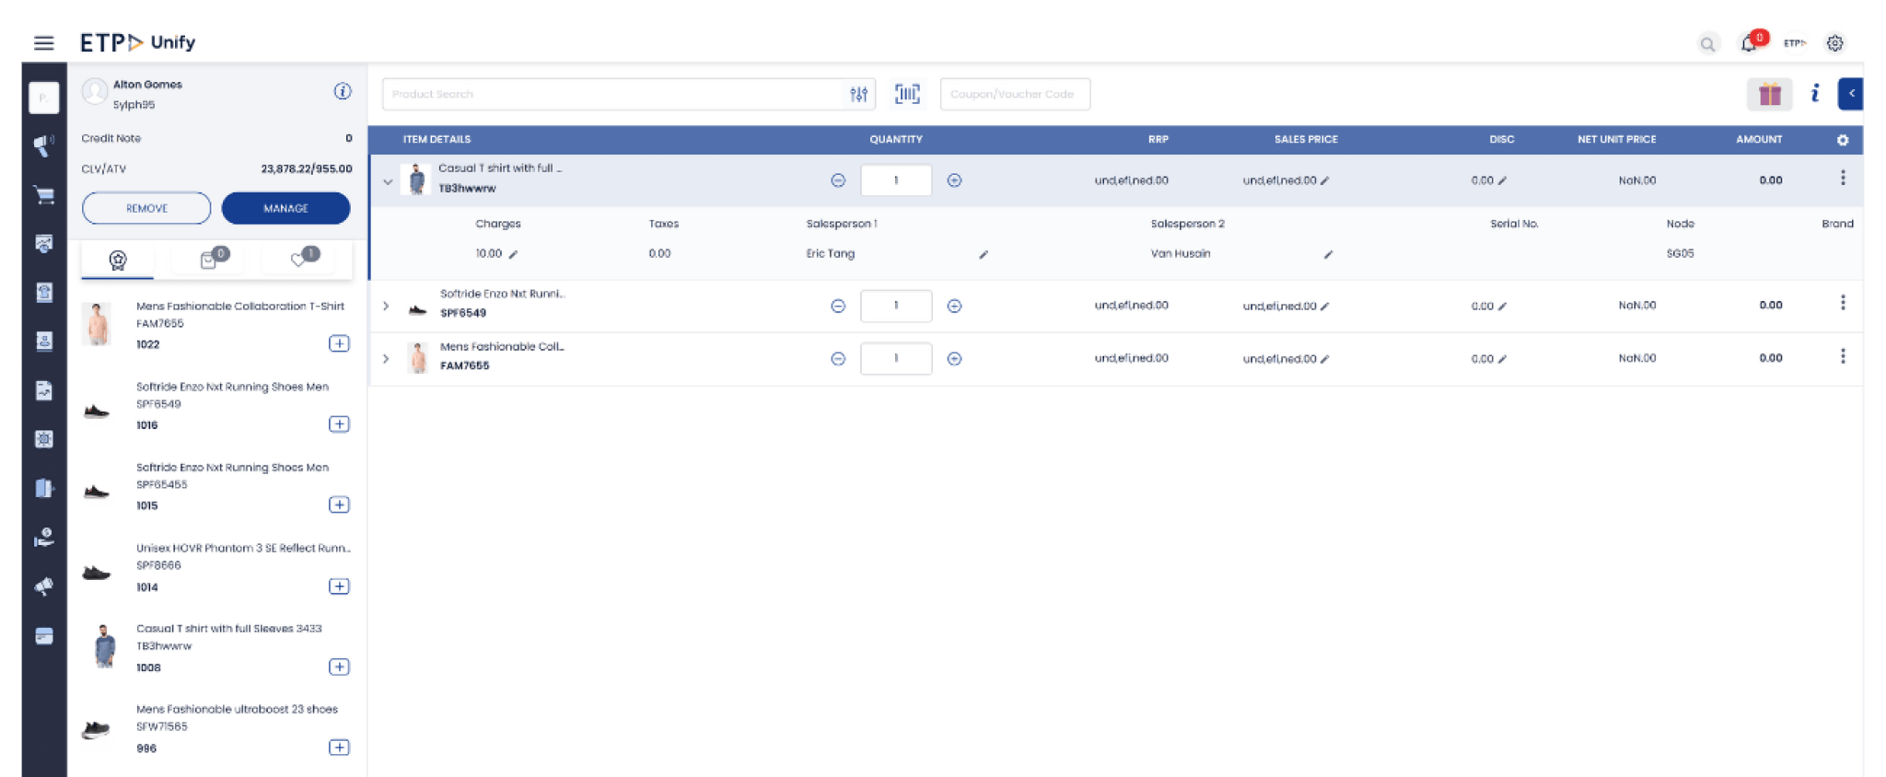
Task: Expand the Mens Fashionable Coll row
Action: coord(386,359)
